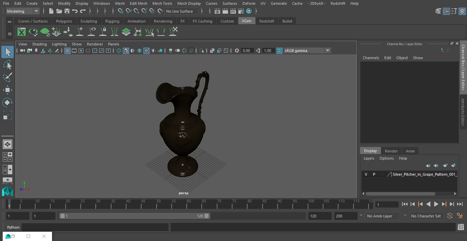Toggle isolate select in the viewport toolbar

pos(202,51)
